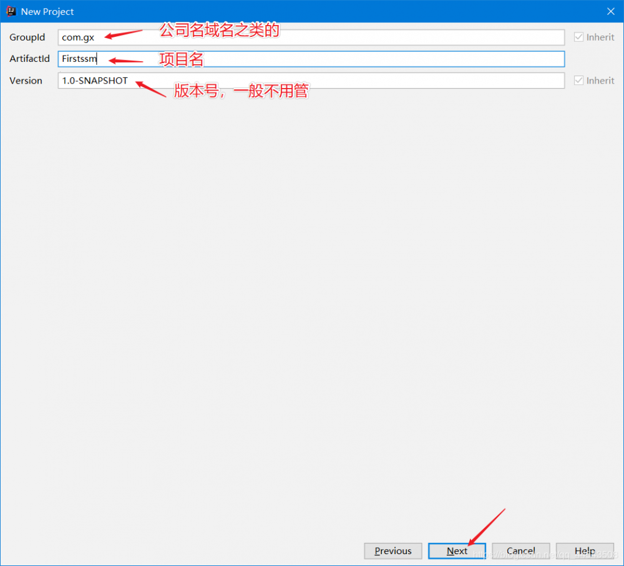624x566 pixels.
Task: Cancel the New Project wizard
Action: 521,551
